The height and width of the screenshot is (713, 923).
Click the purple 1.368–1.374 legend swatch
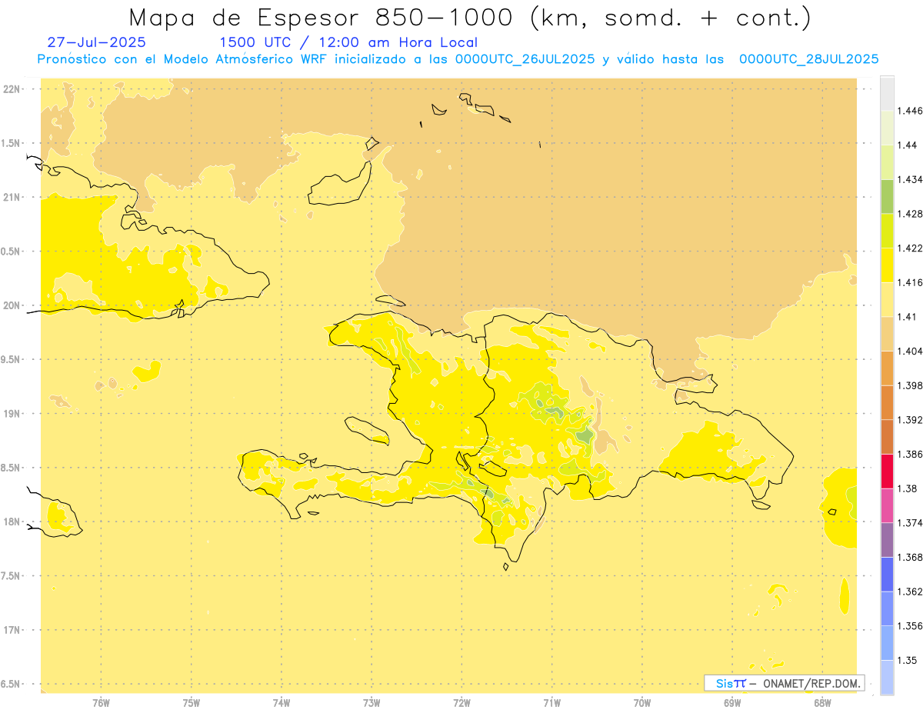pyautogui.click(x=887, y=539)
